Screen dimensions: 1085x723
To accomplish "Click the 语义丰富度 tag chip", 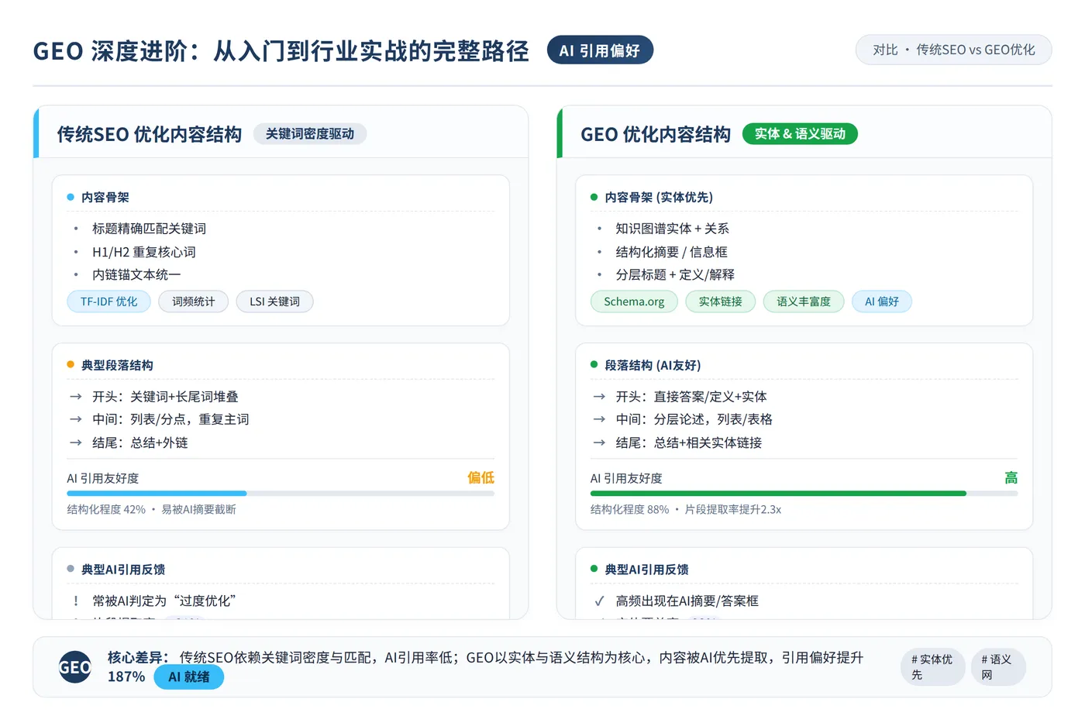I will pyautogui.click(x=804, y=301).
